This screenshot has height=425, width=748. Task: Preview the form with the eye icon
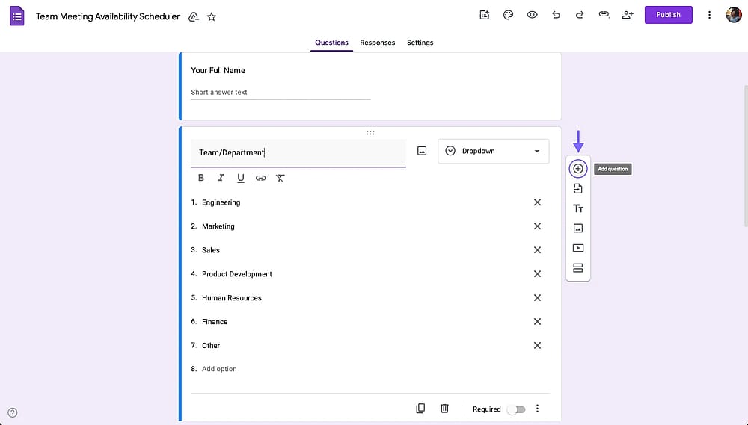(532, 15)
